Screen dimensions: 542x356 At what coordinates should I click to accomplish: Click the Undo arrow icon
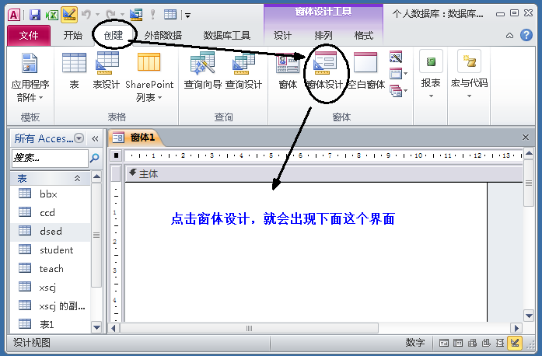(x=86, y=14)
